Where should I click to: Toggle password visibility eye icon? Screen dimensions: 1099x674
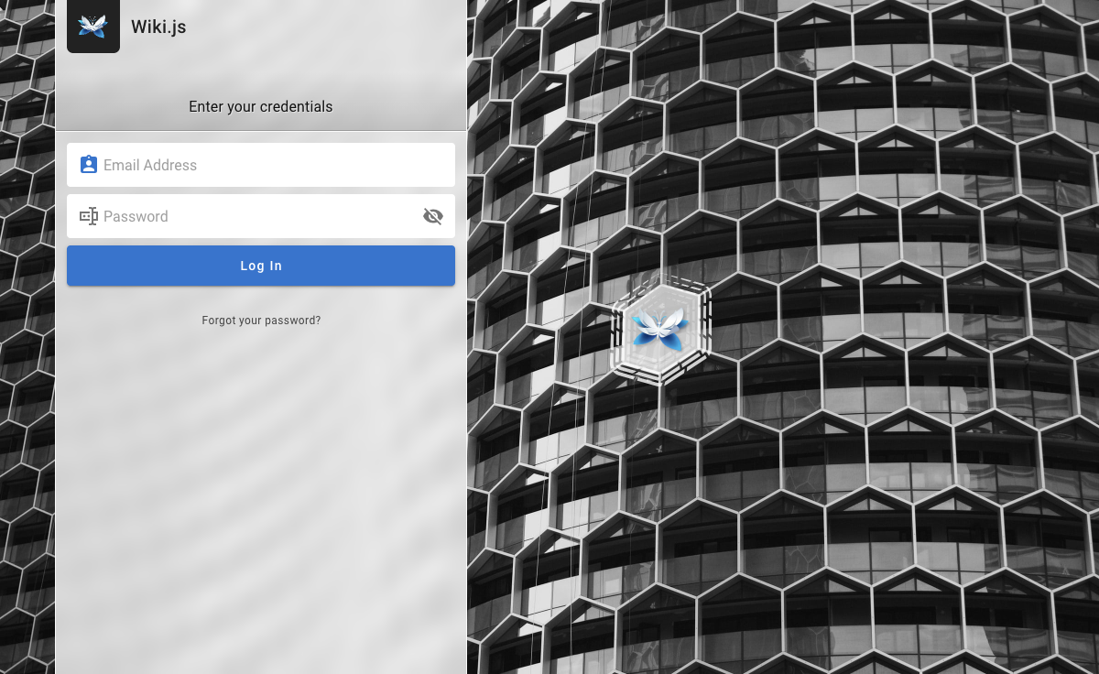433,216
